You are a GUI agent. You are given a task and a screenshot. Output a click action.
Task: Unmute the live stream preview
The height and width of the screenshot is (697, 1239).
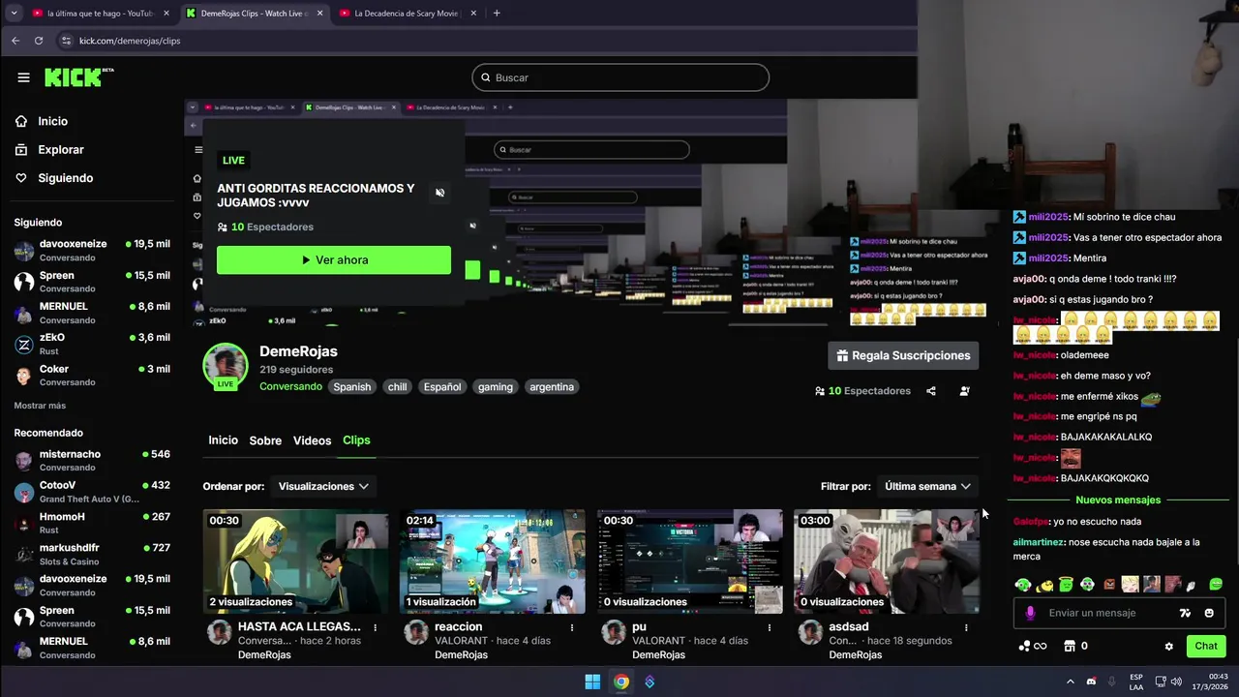pyautogui.click(x=439, y=193)
